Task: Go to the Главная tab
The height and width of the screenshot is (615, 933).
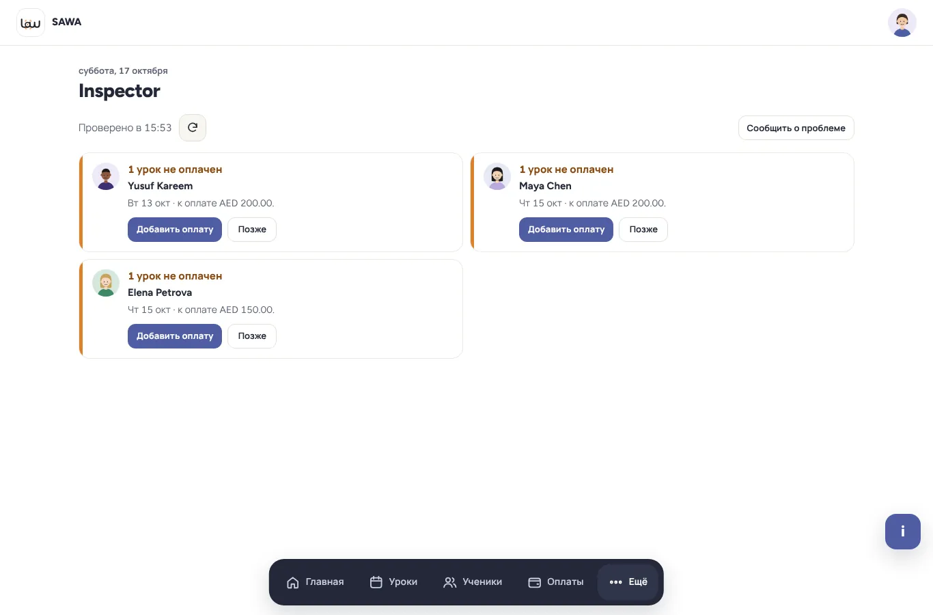Action: [x=316, y=582]
